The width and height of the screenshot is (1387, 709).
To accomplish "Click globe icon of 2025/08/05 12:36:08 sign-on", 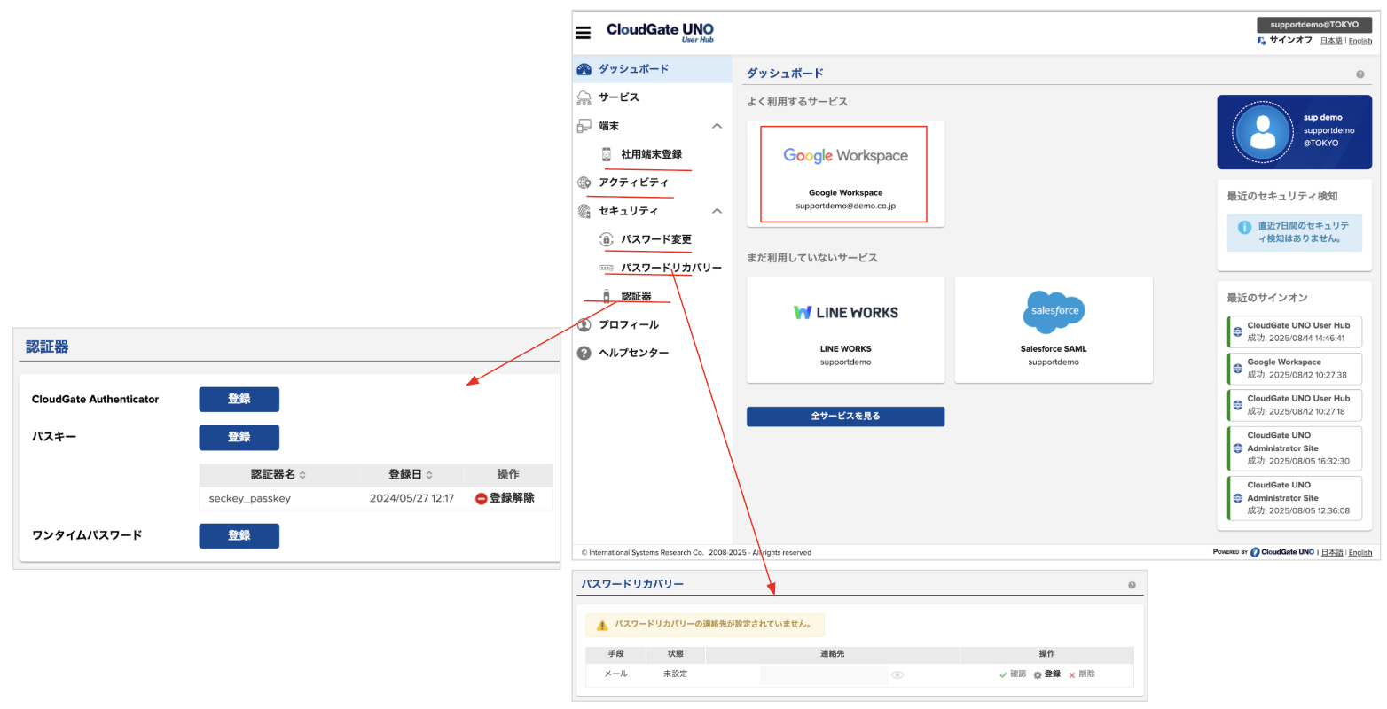I will click(x=1238, y=497).
